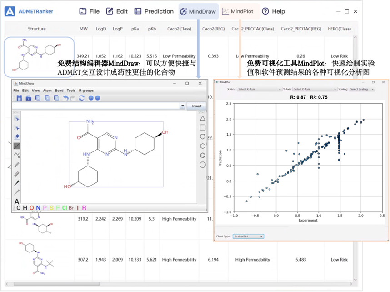
Task: Pick the eraser tool in MindDraw
Action: pos(17,136)
